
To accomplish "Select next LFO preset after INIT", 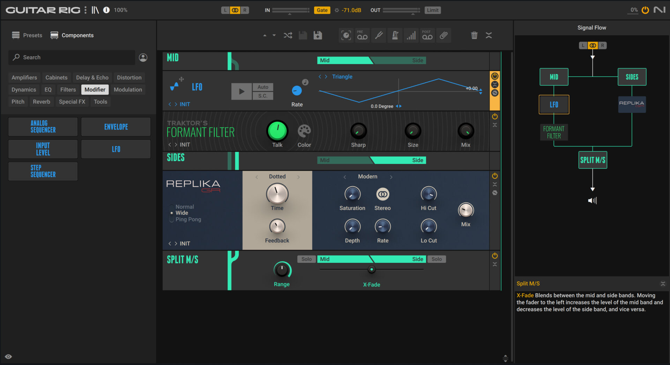I will coord(176,104).
